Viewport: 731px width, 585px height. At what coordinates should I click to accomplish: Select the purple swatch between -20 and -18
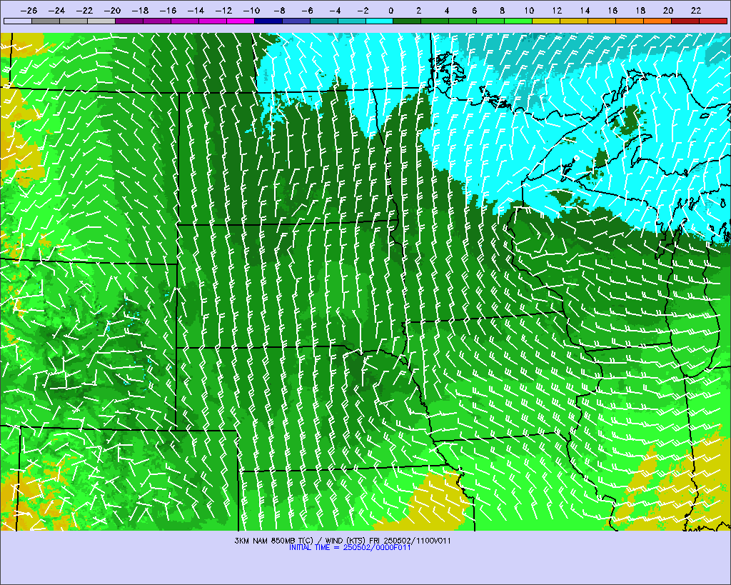tap(129, 21)
